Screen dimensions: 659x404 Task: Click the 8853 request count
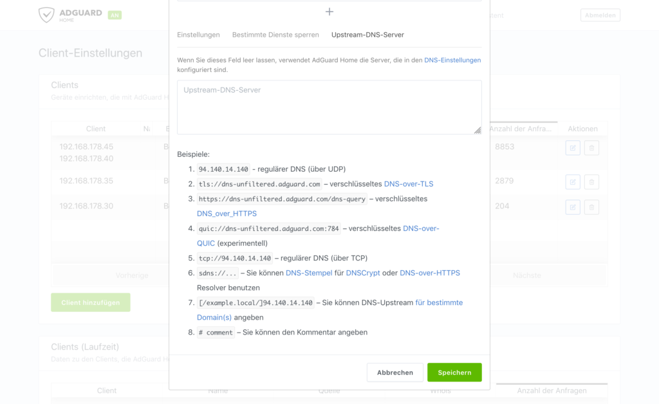pyautogui.click(x=505, y=147)
